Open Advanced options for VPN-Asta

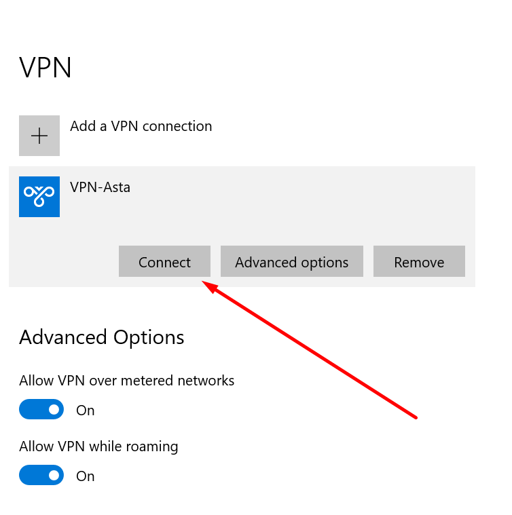(291, 262)
